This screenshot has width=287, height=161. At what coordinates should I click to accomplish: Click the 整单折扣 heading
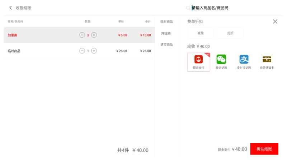[x=195, y=21]
